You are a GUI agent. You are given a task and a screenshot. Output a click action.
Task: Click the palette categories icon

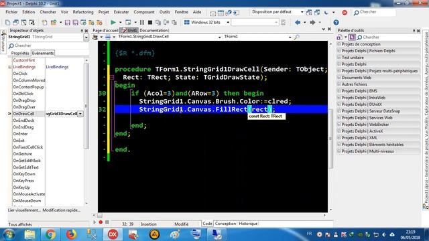pos(339,37)
